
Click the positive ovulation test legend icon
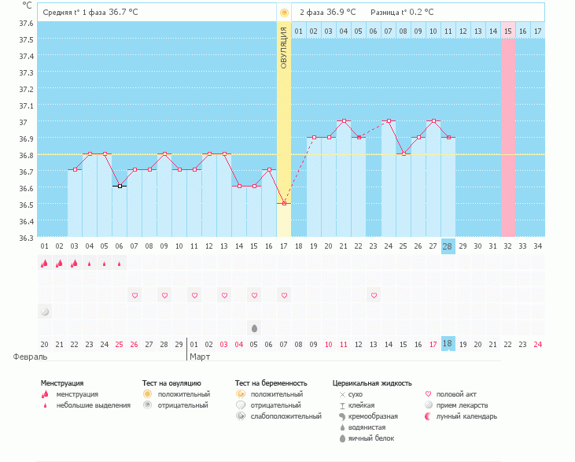147,394
